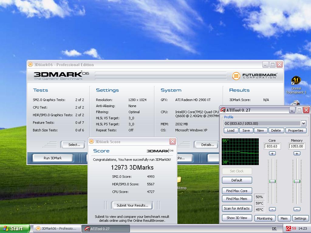Click the 12973 3DMarks score text
Screen dimensions: 311x233
[x=132, y=167]
